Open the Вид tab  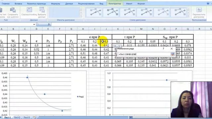[101, 4]
